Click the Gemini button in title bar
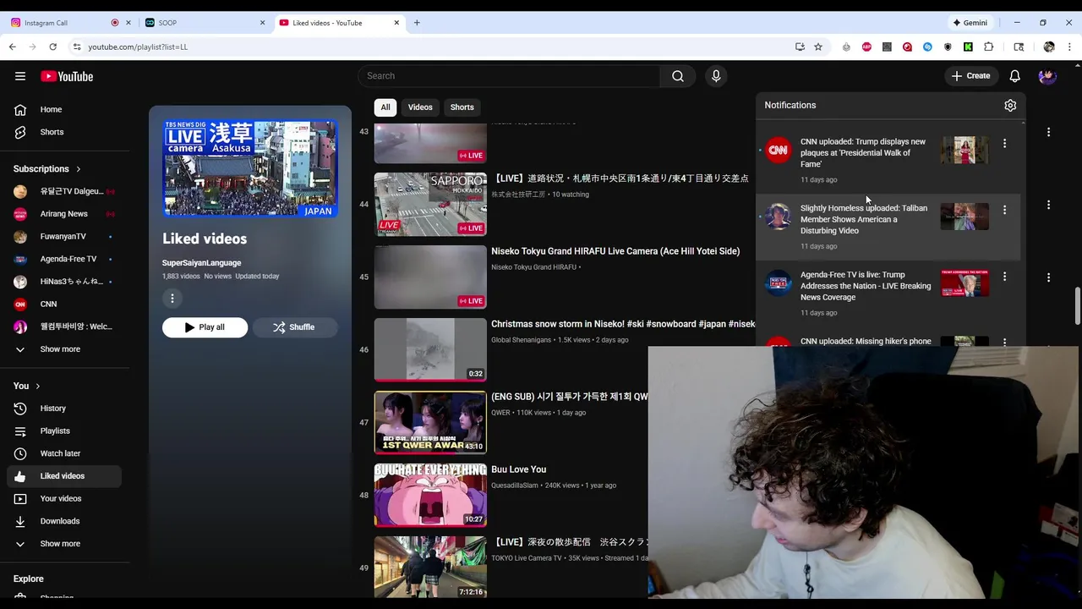 (x=970, y=23)
